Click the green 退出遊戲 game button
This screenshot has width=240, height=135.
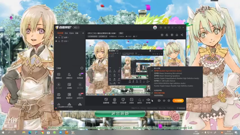(120, 114)
